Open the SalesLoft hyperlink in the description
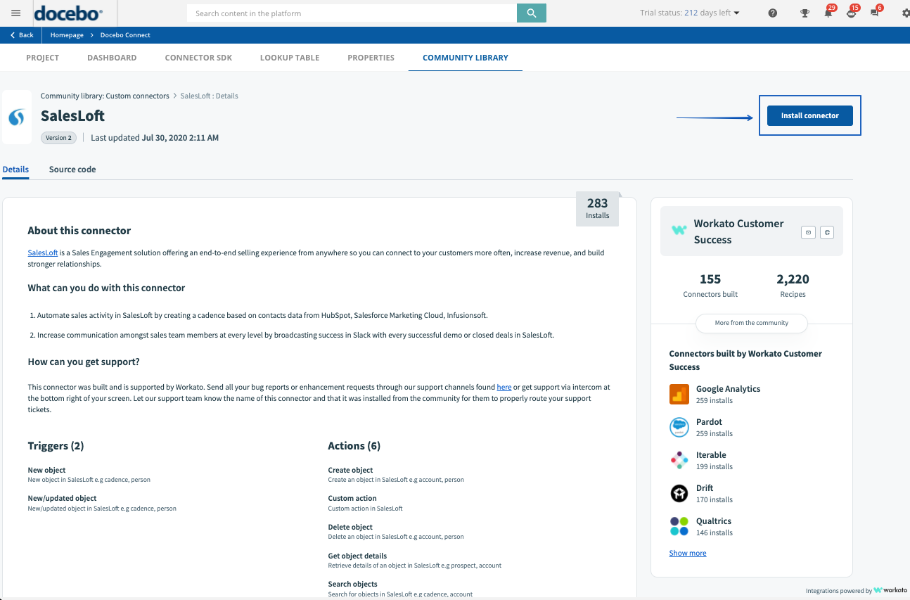The image size is (910, 600). pyautogui.click(x=42, y=252)
